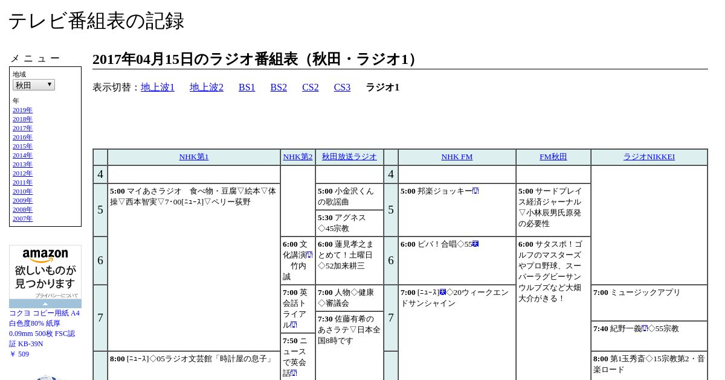This screenshot has height=380, width=725.
Task: Open the 2018年 year link
Action: pyautogui.click(x=22, y=119)
